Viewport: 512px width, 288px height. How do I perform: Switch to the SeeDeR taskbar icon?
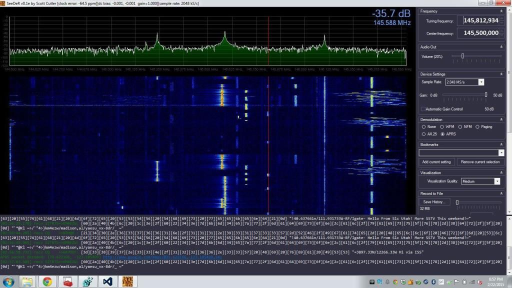tap(127, 281)
